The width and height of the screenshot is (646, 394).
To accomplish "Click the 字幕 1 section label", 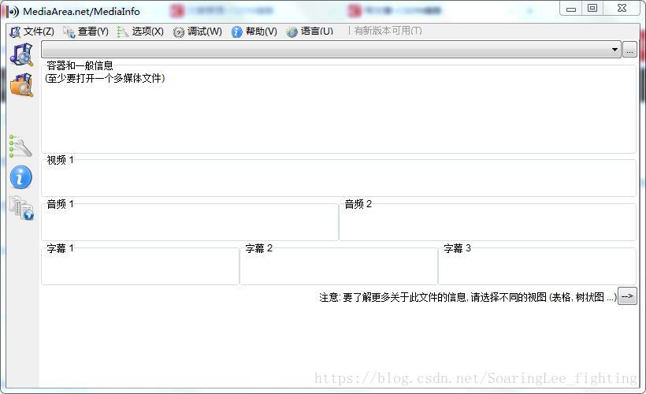I will pos(60,248).
